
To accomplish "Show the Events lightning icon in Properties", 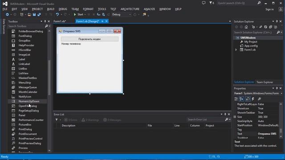I will click(253, 99).
